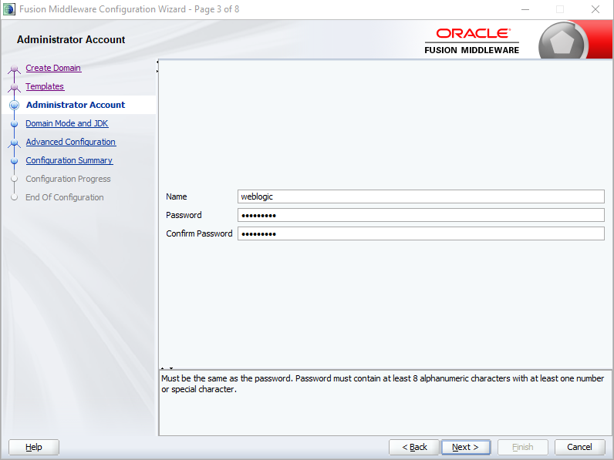
Task: Focus the Name field containing weblogic
Action: pyautogui.click(x=421, y=196)
